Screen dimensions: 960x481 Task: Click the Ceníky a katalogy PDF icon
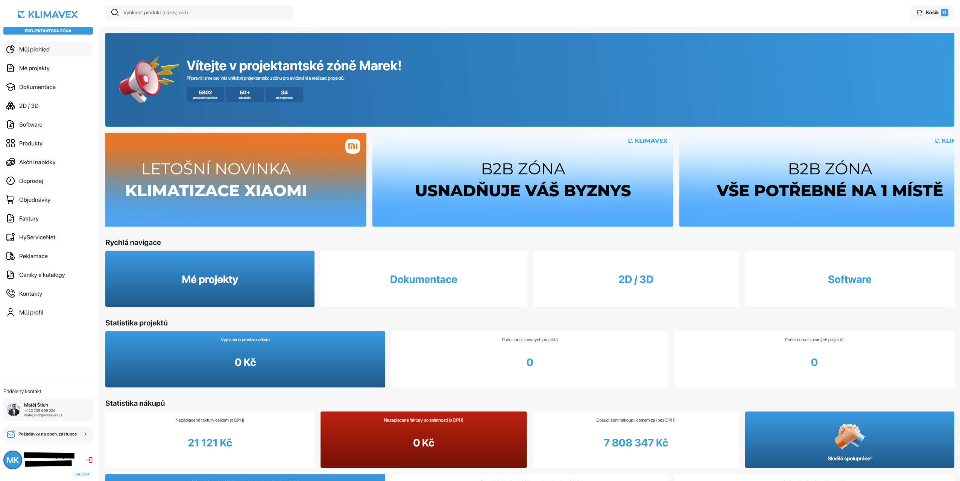pyautogui.click(x=11, y=275)
